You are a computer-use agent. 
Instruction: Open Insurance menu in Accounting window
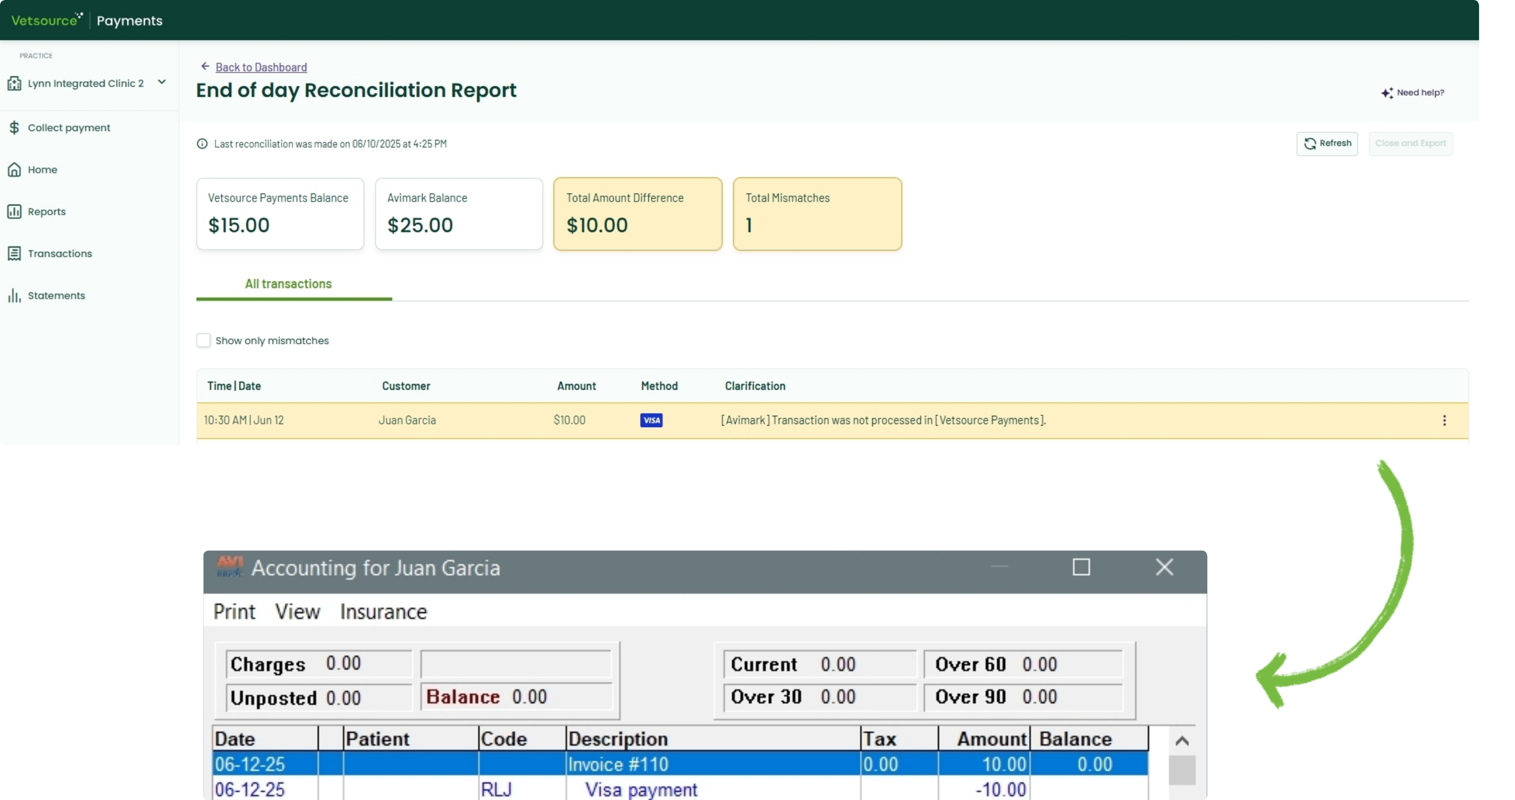[384, 612]
